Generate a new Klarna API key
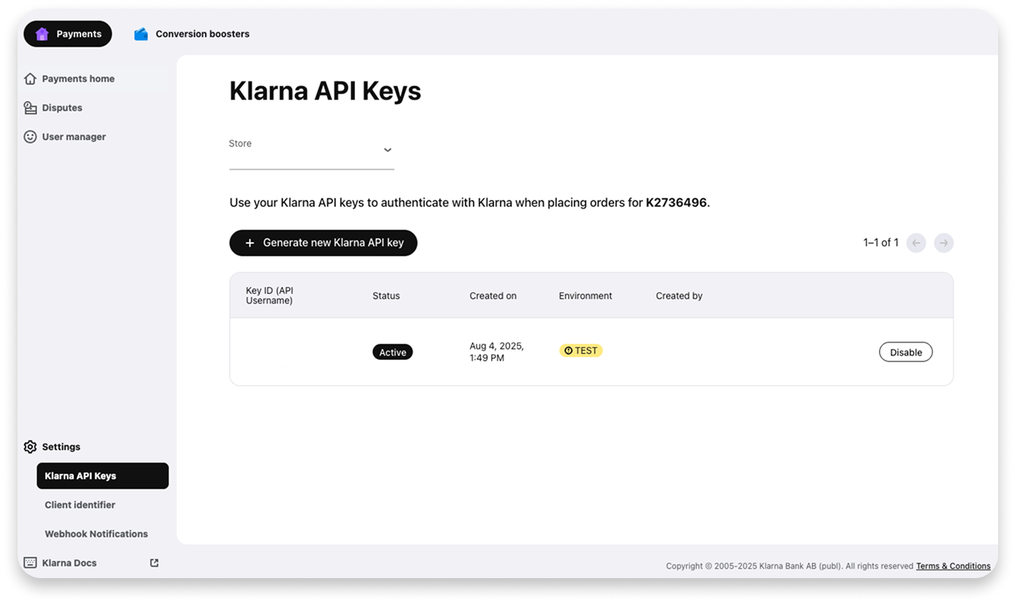Screen dimensions: 1015x603 (323, 243)
